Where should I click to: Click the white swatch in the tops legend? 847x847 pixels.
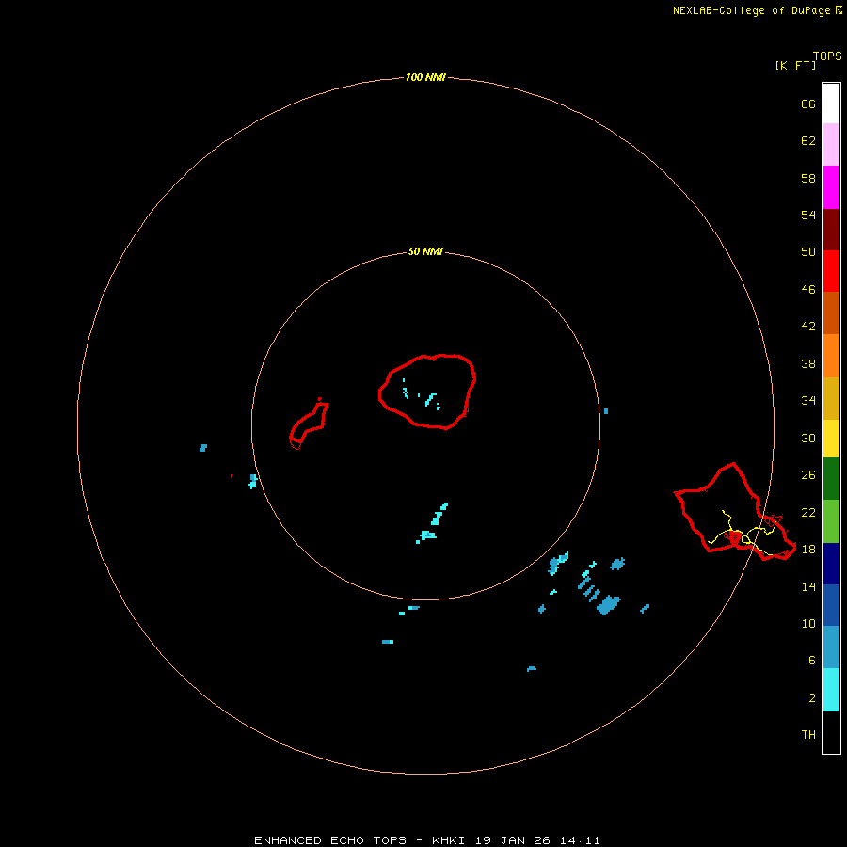(x=831, y=104)
